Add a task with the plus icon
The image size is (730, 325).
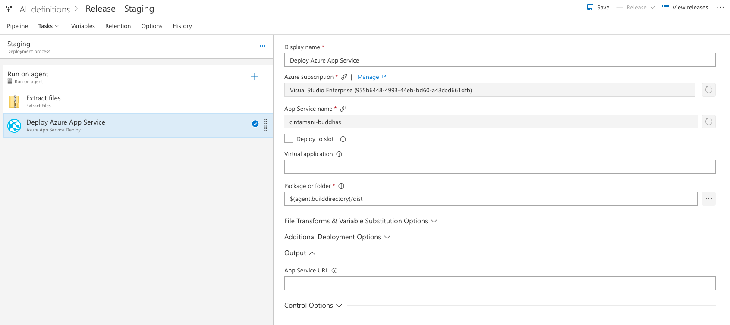click(254, 76)
